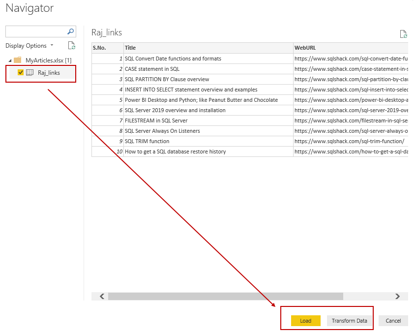Image resolution: width=416 pixels, height=333 pixels.
Task: Click the S.No. column header
Action: pyautogui.click(x=108, y=48)
